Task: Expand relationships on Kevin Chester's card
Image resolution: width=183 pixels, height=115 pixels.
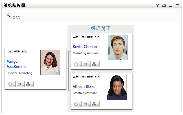Action: 90,37
